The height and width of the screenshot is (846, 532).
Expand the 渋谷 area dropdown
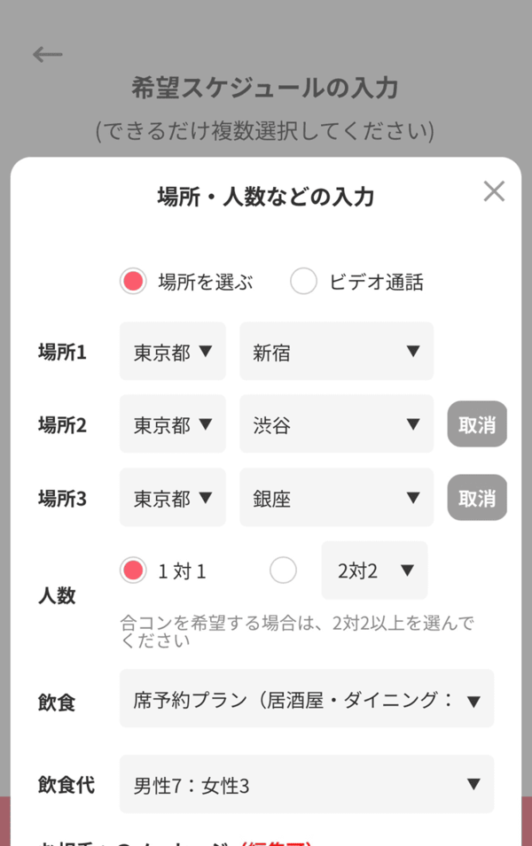point(336,424)
